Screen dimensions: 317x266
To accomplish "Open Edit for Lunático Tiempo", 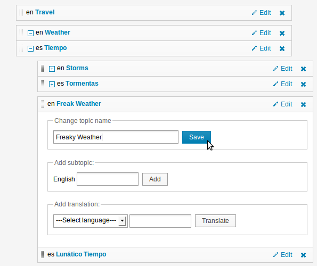I will [282, 255].
